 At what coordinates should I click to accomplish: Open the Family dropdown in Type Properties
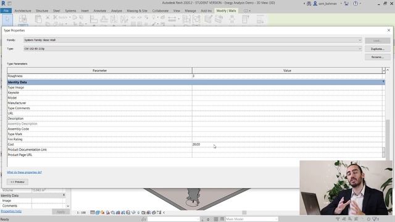click(x=193, y=40)
